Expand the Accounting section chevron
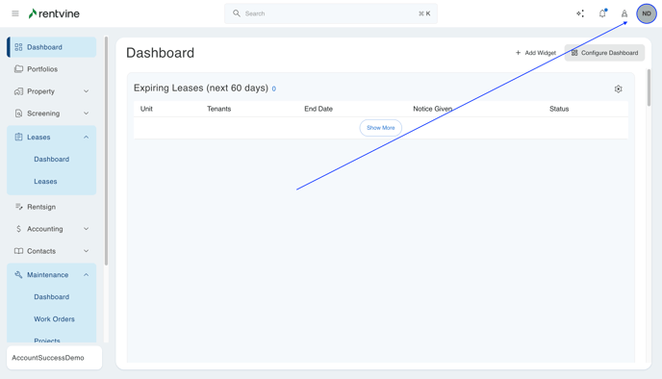662x379 pixels. 87,229
